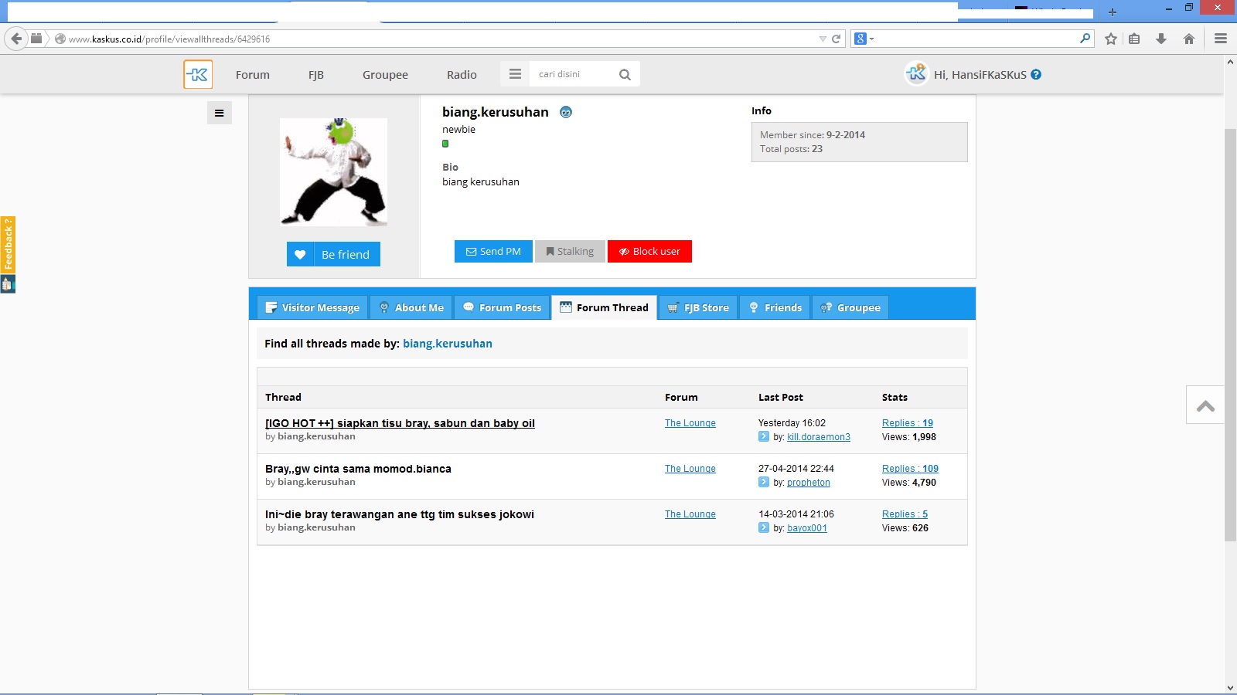Click the heart icon on Be friend
The height and width of the screenshot is (695, 1237).
tap(300, 255)
